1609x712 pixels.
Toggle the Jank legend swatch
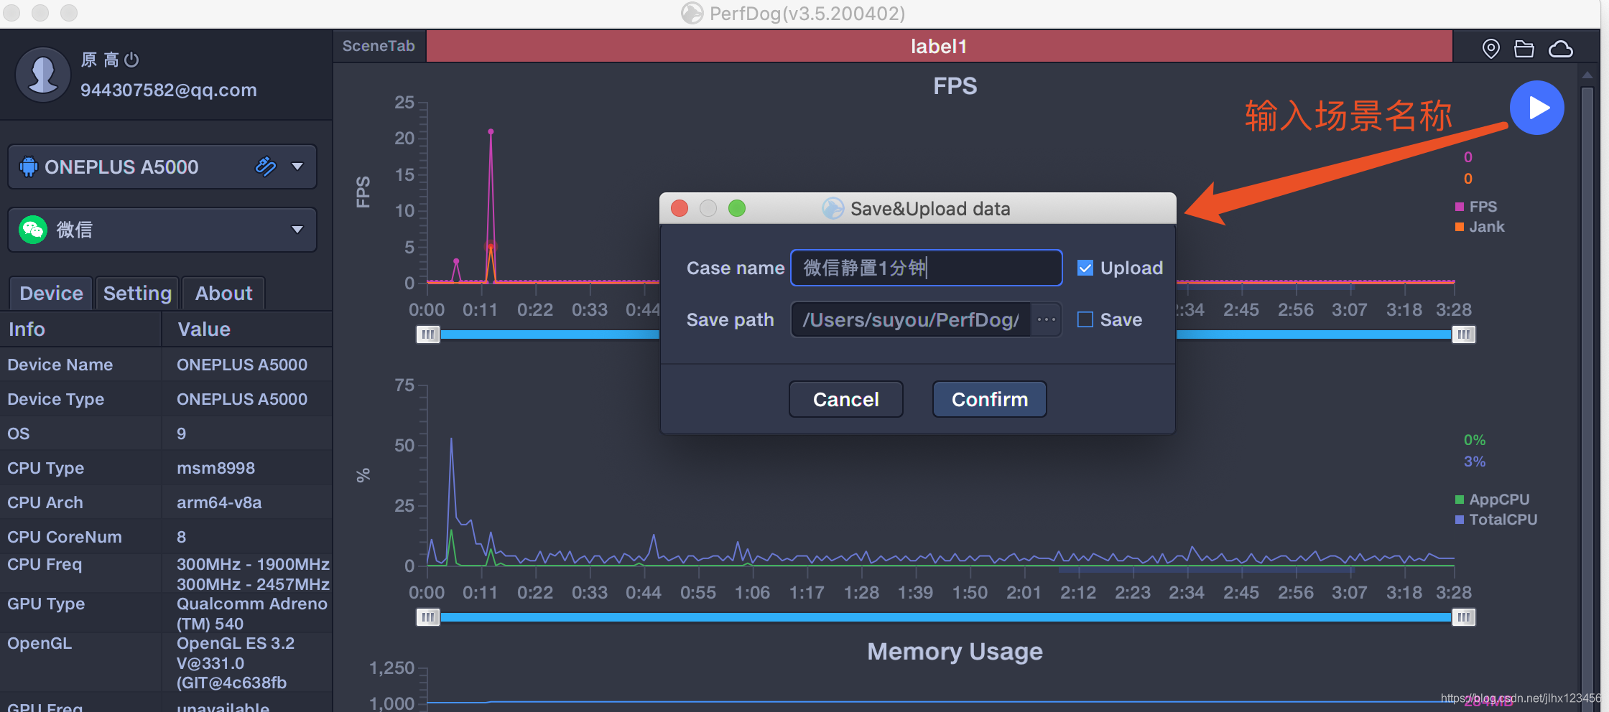coord(1459,227)
